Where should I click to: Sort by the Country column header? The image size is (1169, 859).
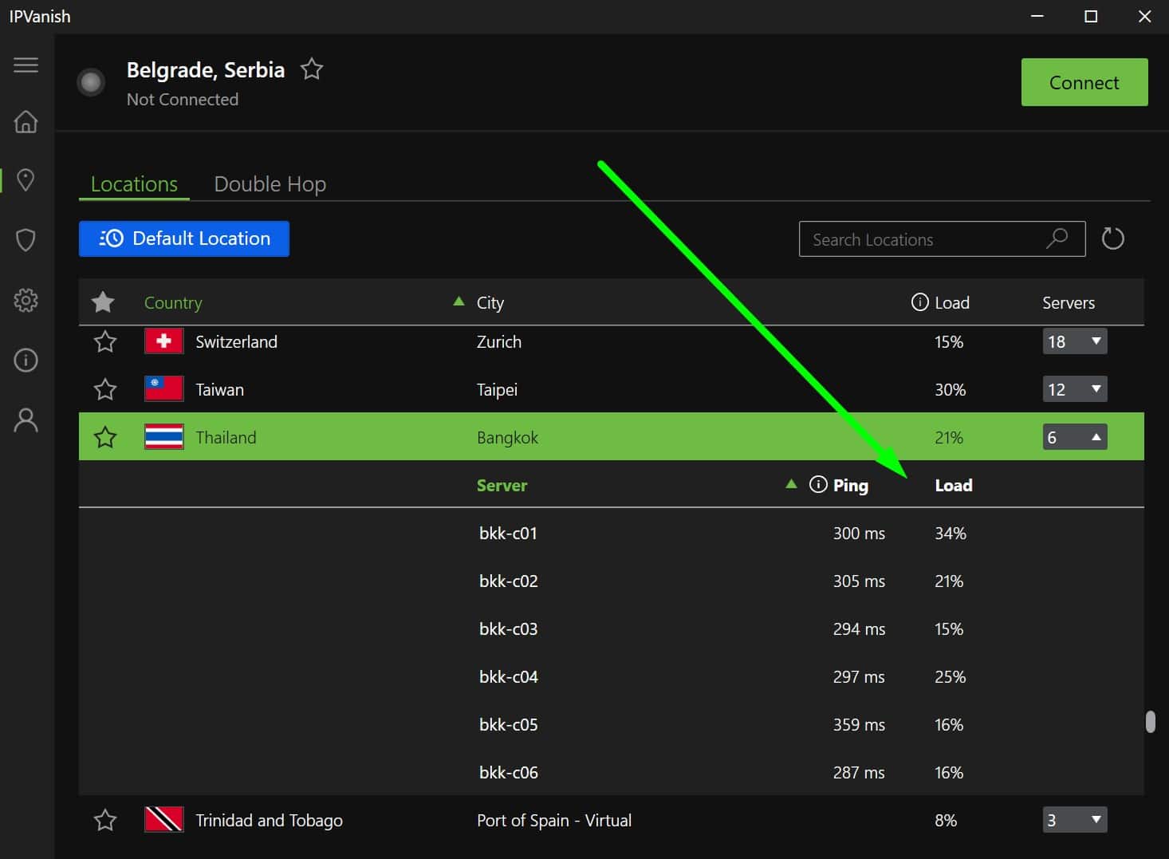click(x=173, y=303)
